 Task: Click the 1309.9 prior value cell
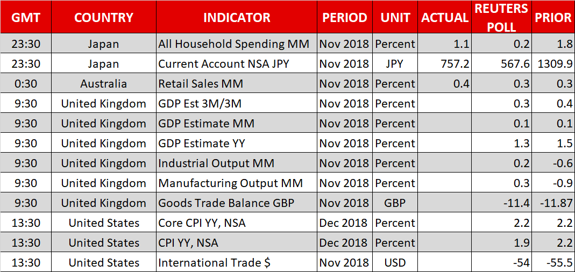[553, 64]
